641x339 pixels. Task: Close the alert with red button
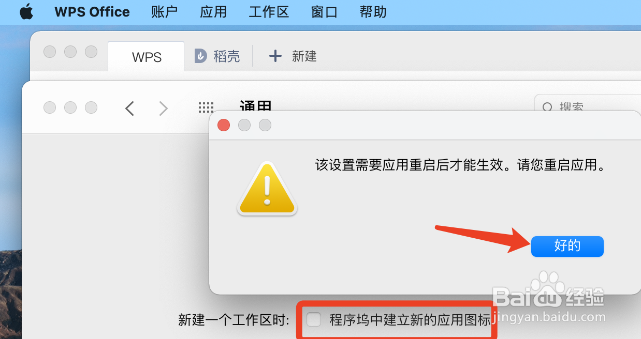point(224,125)
